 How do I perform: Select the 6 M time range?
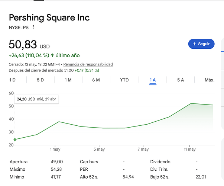click(96, 80)
